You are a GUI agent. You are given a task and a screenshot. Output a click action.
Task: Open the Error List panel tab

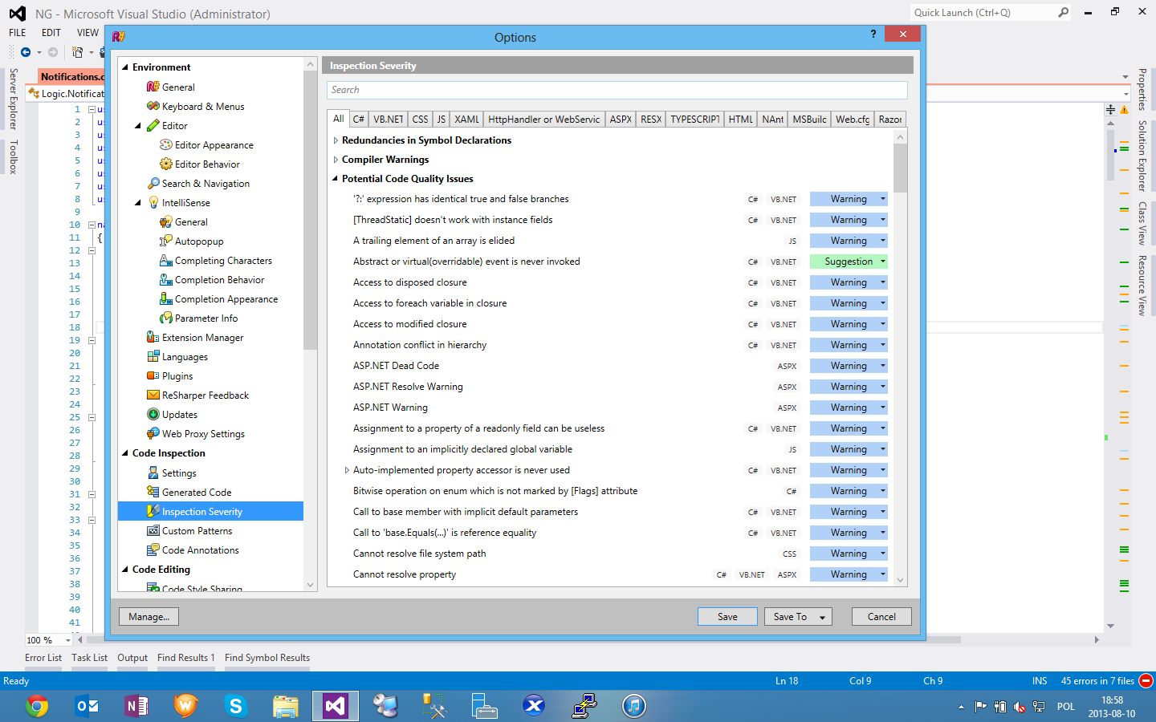click(43, 658)
